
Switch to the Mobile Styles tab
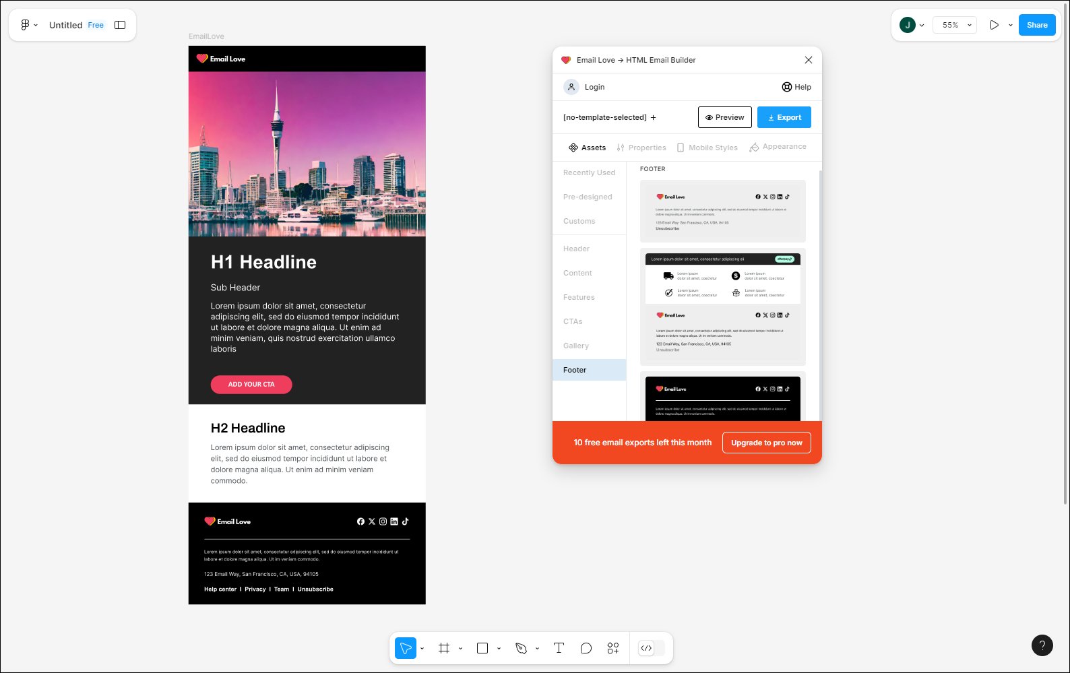click(707, 148)
